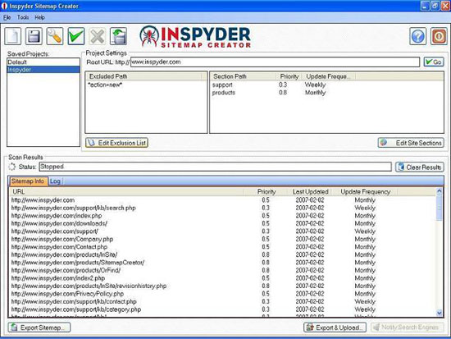Click the Go button
451x339 pixels.
(x=434, y=62)
